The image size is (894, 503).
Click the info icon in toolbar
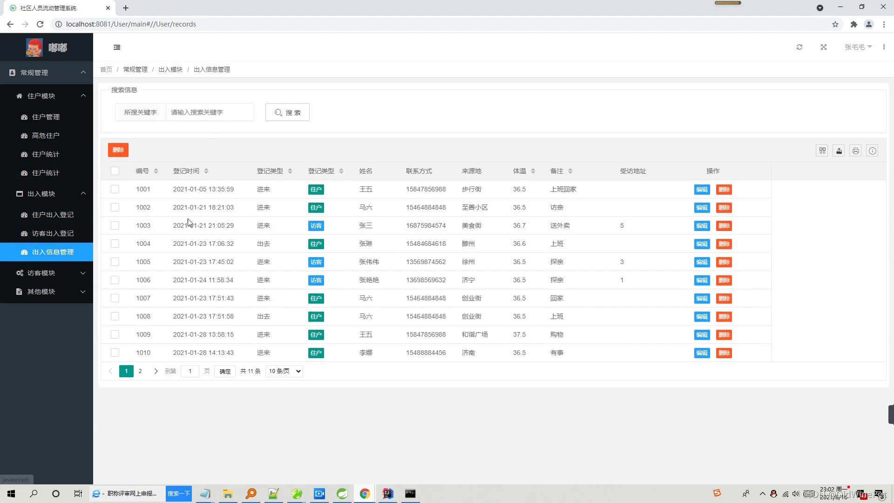pos(873,150)
